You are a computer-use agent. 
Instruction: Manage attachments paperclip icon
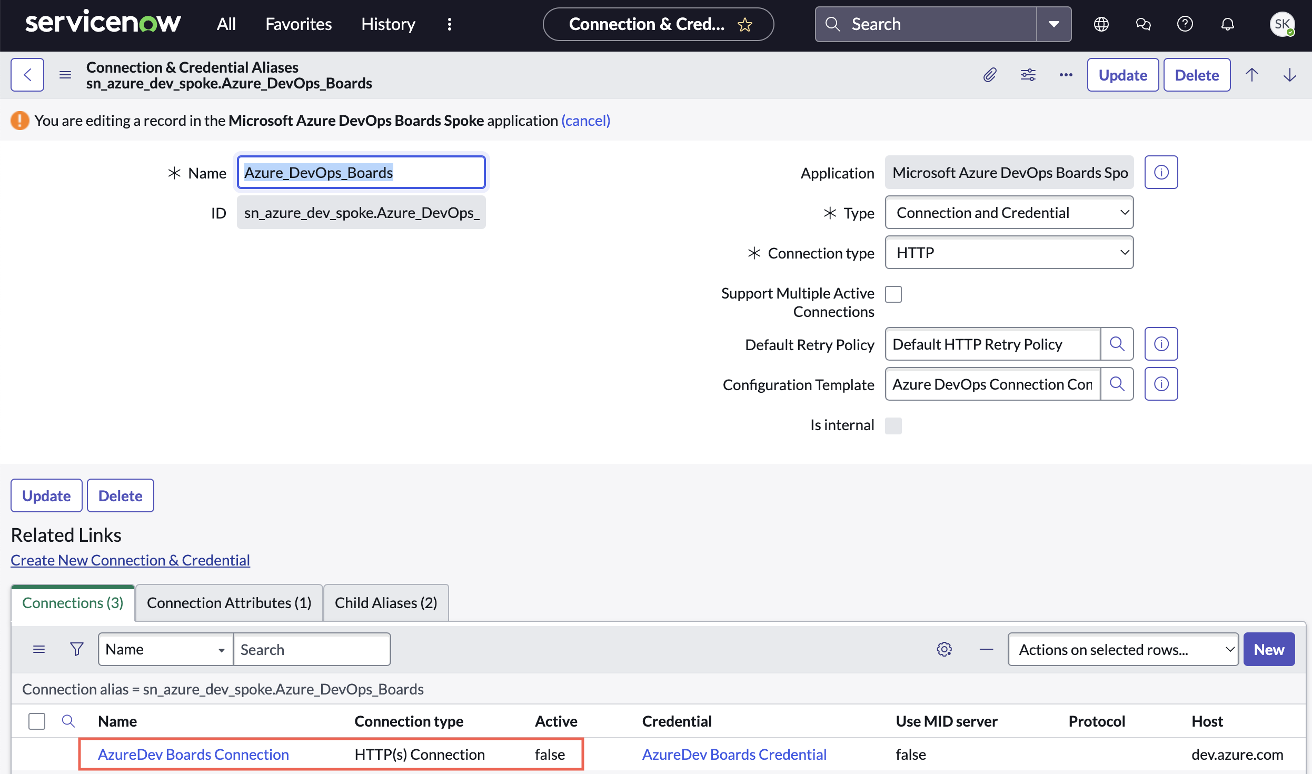pos(990,75)
